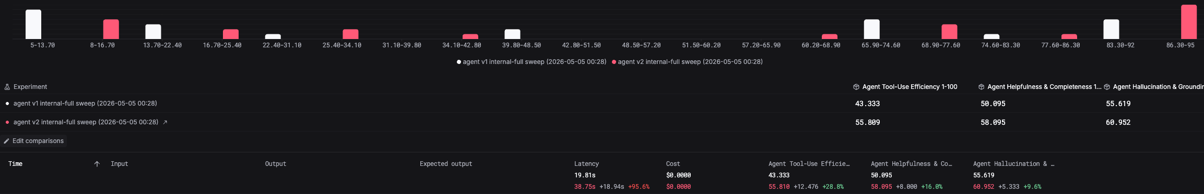Click agent v1 Tool-Use score 43.333 in experiment row
This screenshot has height=194, width=1204.
coord(867,104)
